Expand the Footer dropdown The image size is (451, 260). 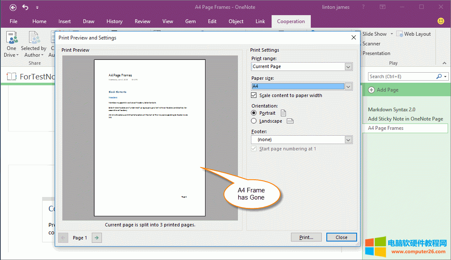tap(348, 139)
